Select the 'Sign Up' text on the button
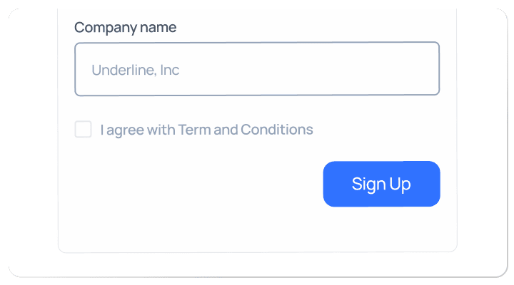This screenshot has height=285, width=514. point(381,184)
